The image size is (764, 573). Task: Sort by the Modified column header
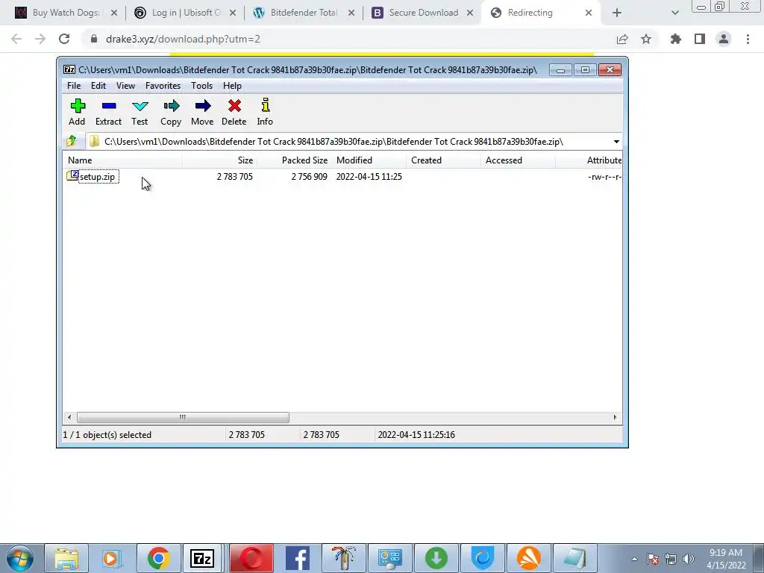tap(369, 160)
